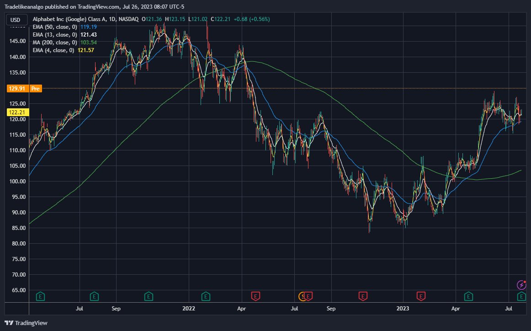
Task: Open the first green earnings marker at far left
Action: tap(40, 296)
